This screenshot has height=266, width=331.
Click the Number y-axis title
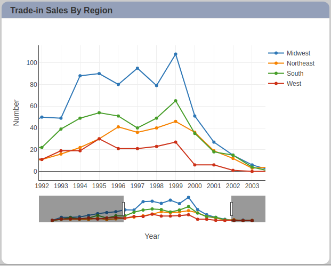click(x=16, y=112)
